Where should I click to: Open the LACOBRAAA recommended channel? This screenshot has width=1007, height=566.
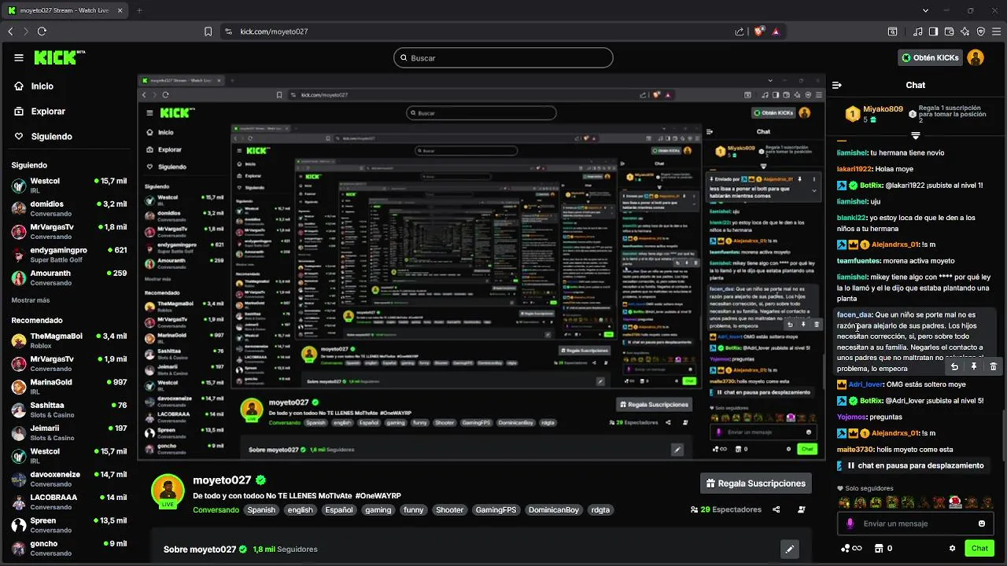[x=69, y=502]
